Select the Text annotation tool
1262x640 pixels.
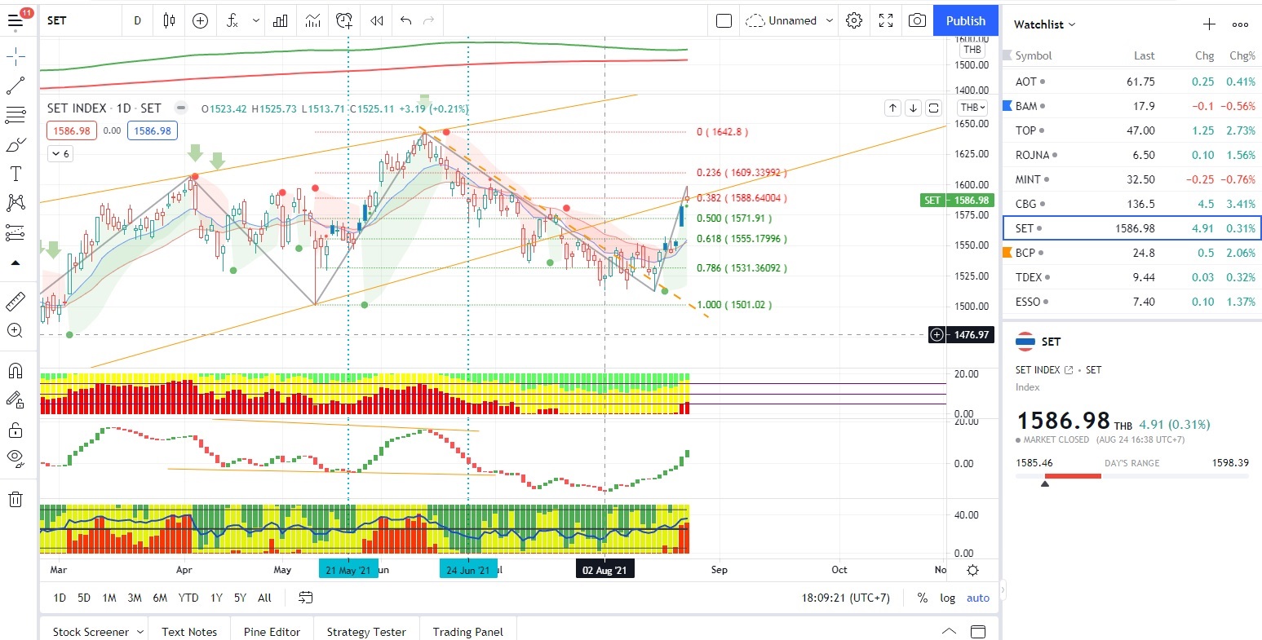[x=15, y=174]
